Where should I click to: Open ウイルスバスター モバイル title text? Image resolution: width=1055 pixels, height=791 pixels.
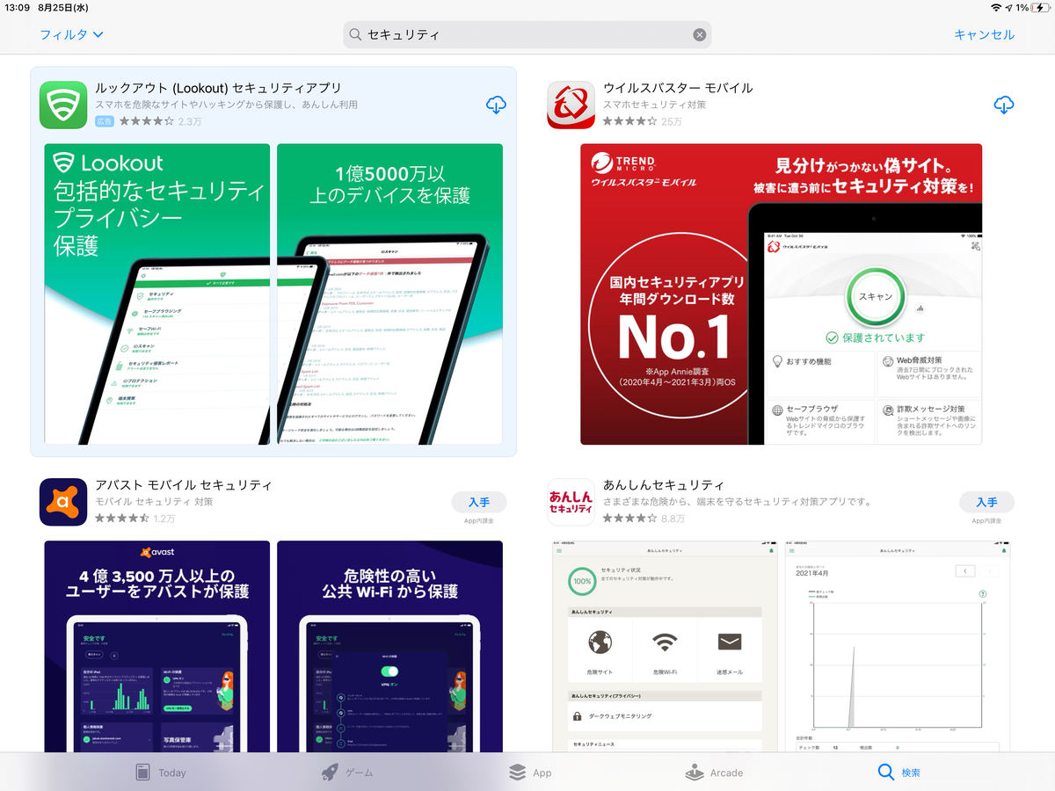point(678,88)
